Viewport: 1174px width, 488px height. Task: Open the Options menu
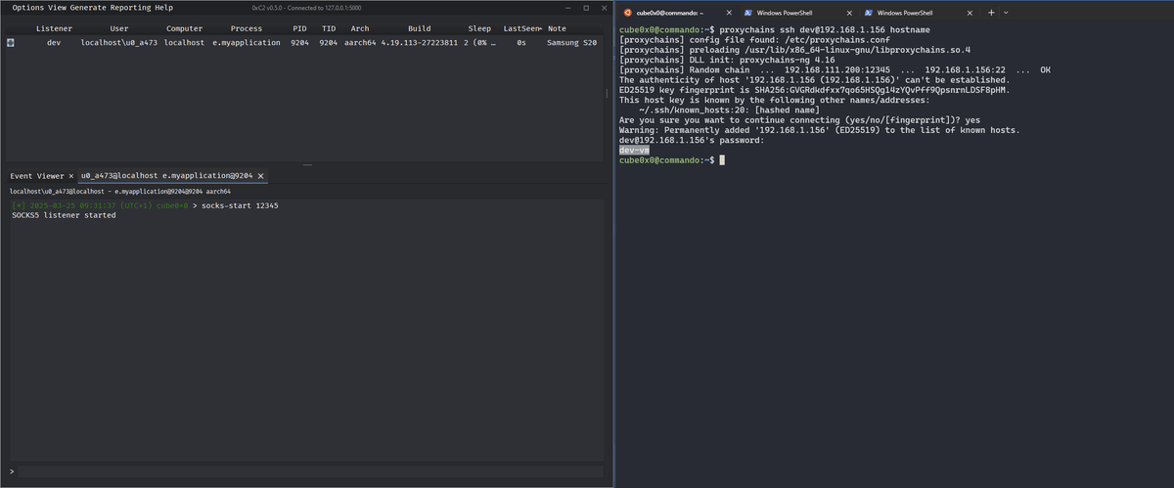point(28,8)
